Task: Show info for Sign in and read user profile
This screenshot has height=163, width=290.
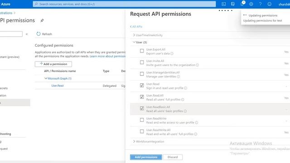Action: (x=185, y=88)
